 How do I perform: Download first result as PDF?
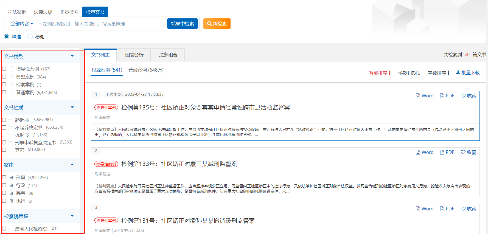(x=447, y=96)
